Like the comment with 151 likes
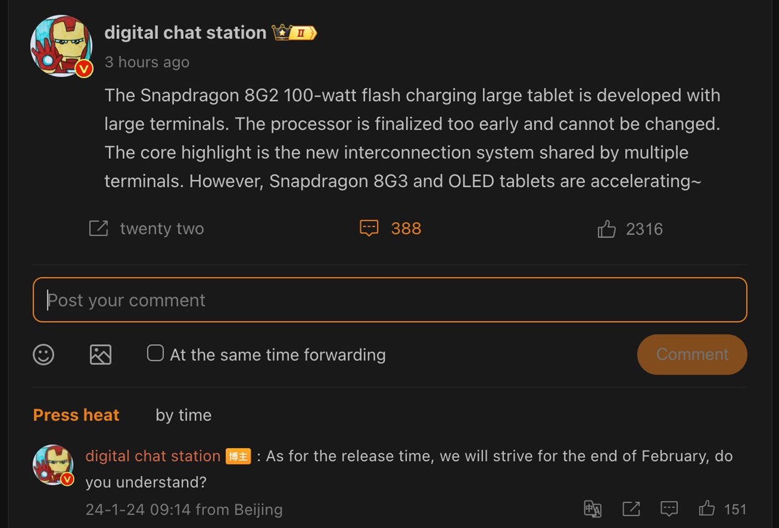 pos(707,509)
